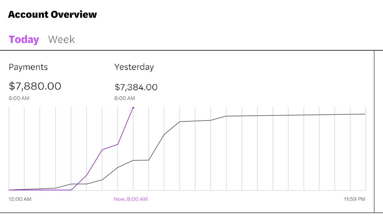
Task: Click the 8:00 AM timestamp under Payments
Action: [18, 98]
